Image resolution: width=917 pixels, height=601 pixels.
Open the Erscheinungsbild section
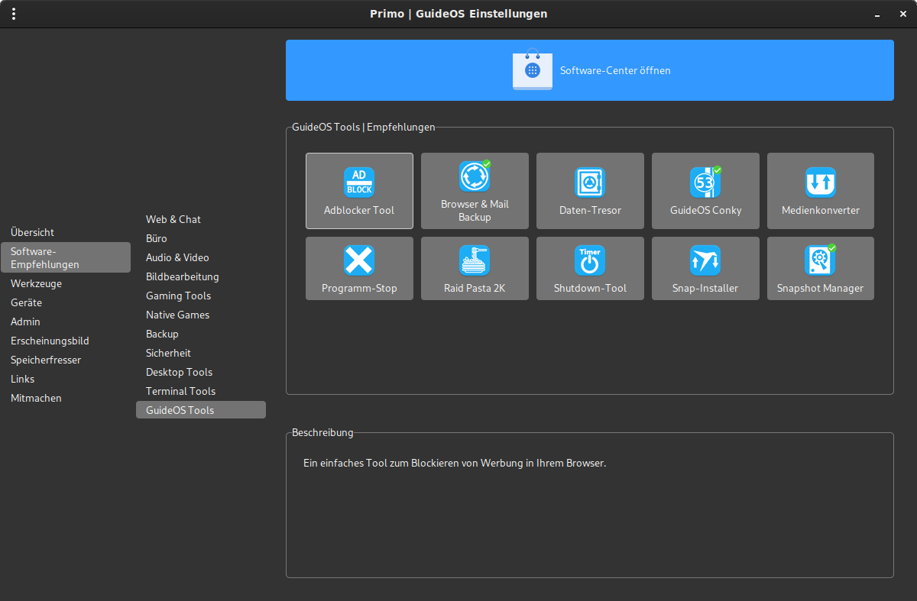[x=50, y=341]
